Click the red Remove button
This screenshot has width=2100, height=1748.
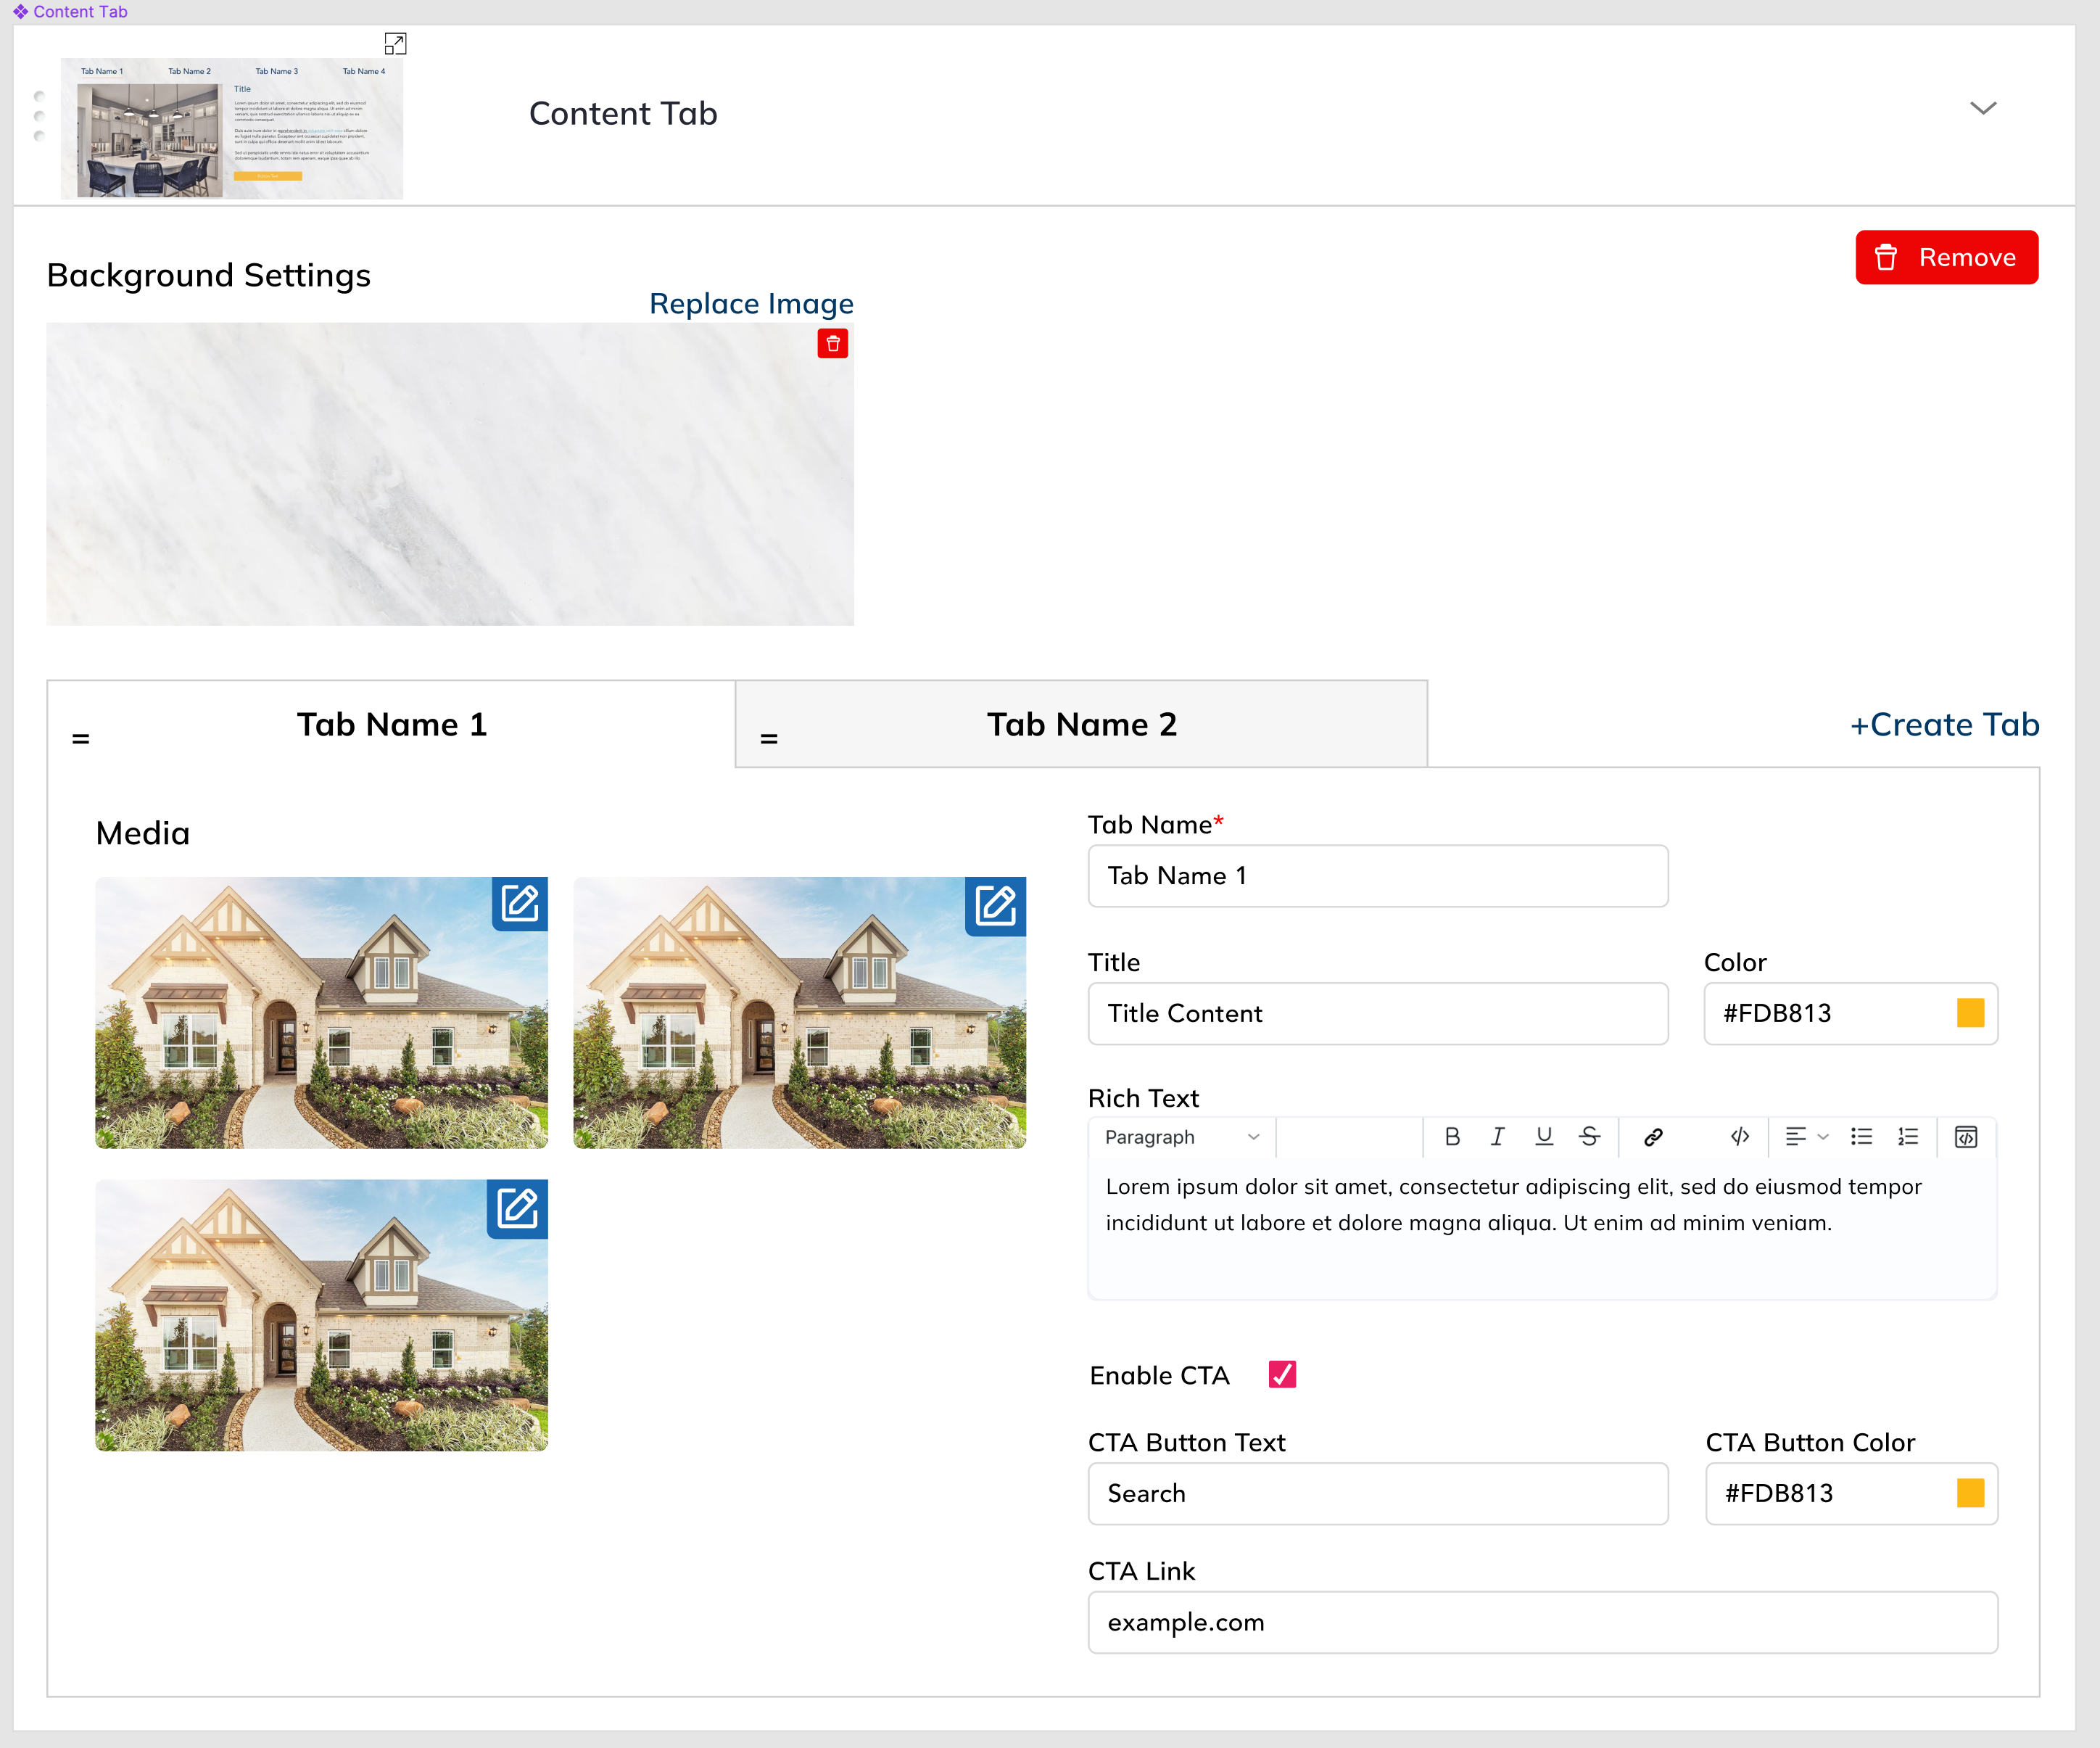click(1946, 258)
